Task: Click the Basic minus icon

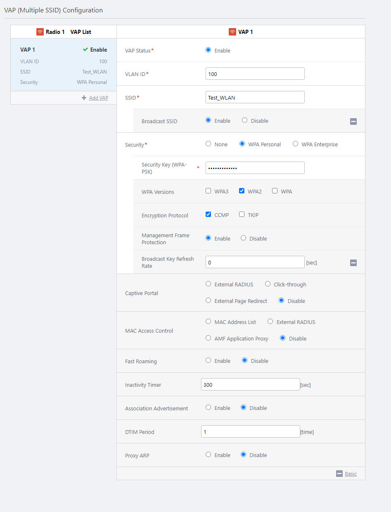Action: tap(339, 474)
